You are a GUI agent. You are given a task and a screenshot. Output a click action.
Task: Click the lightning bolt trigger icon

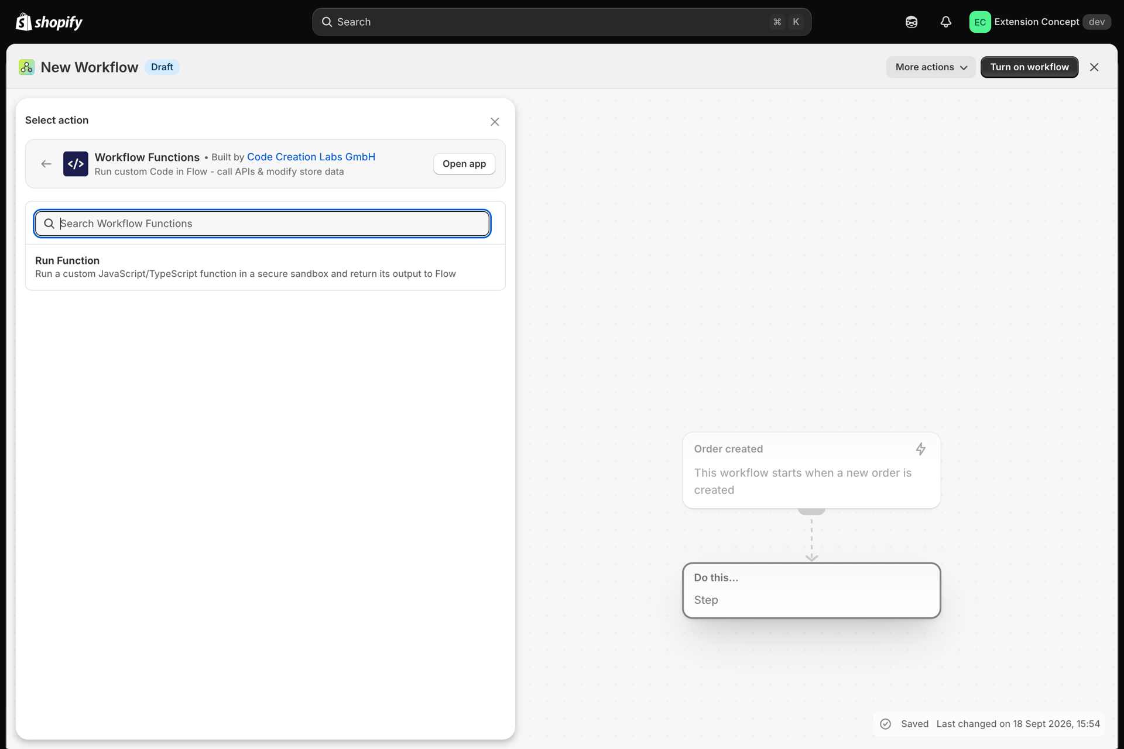click(x=921, y=449)
